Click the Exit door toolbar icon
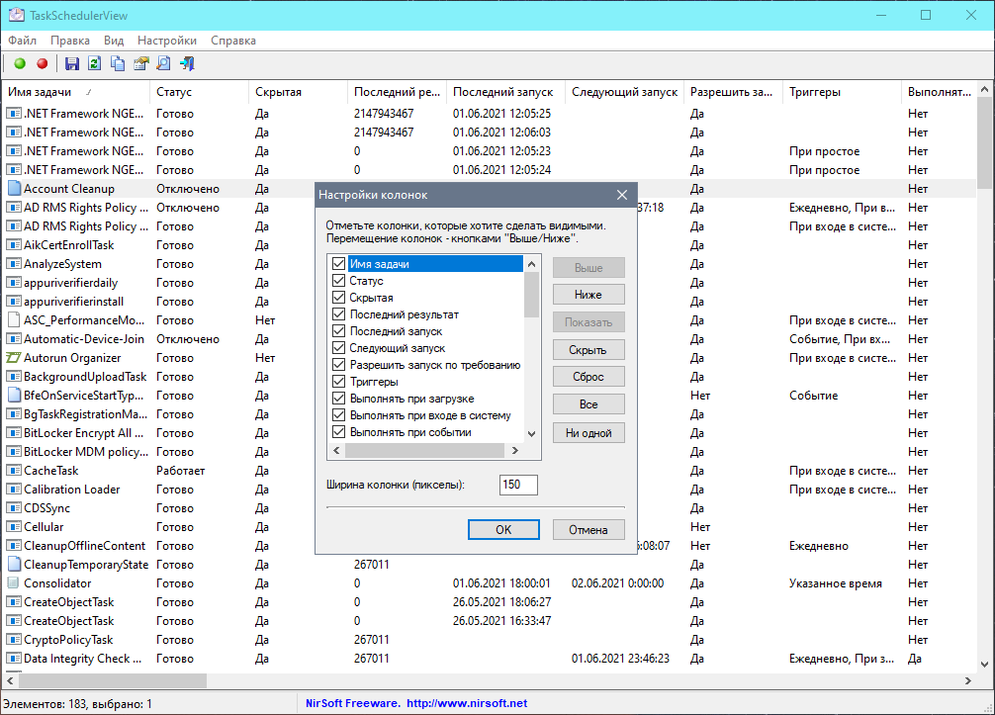Screen dimensions: 995x715 (x=187, y=64)
